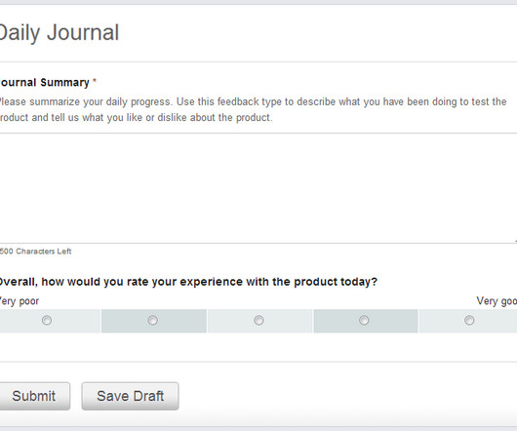Click the overall experience rating question text
The width and height of the screenshot is (517, 431).
click(188, 282)
